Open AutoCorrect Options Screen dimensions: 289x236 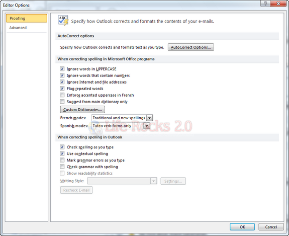[191, 47]
